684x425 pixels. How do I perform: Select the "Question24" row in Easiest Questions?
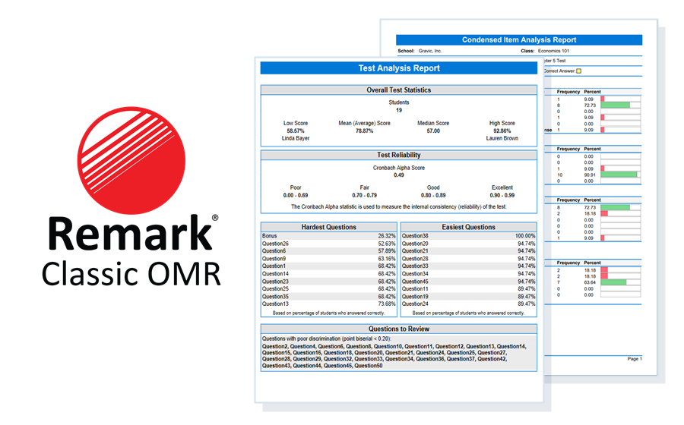click(x=468, y=304)
